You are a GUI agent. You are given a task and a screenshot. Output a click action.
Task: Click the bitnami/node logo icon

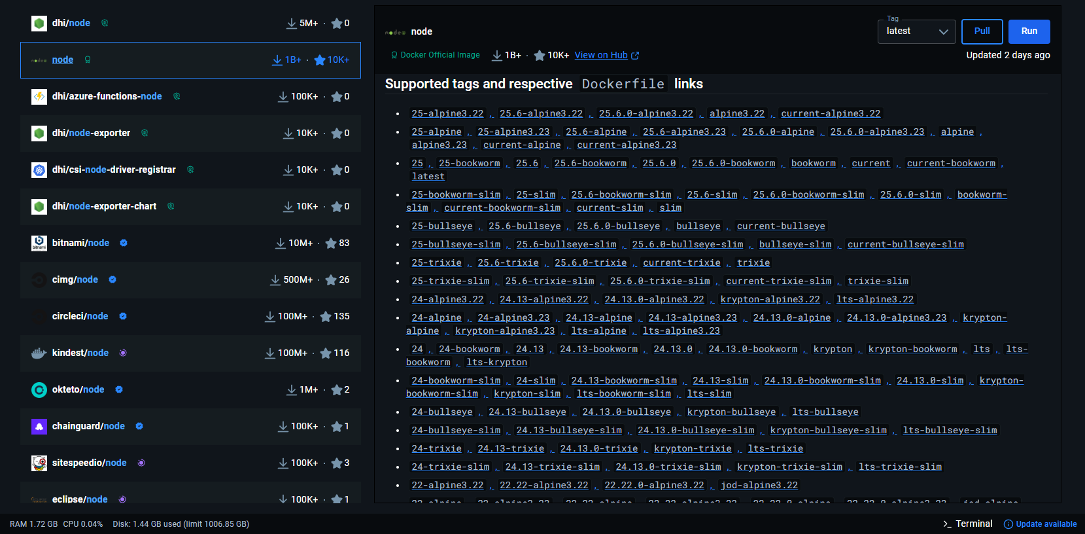39,243
